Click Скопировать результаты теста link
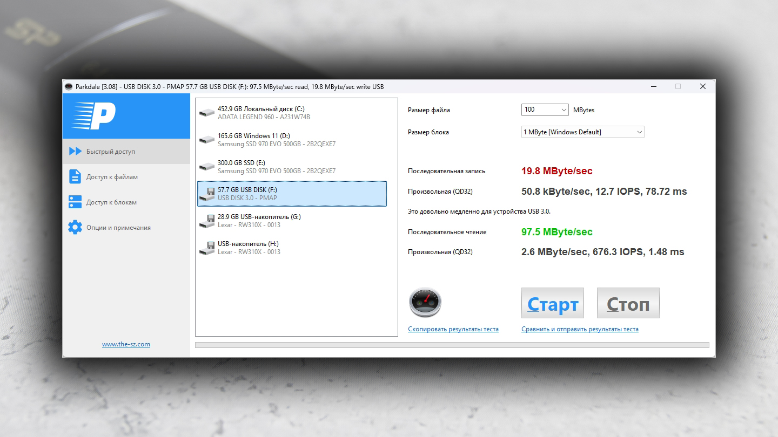Screen dimensions: 778x437 point(453,329)
